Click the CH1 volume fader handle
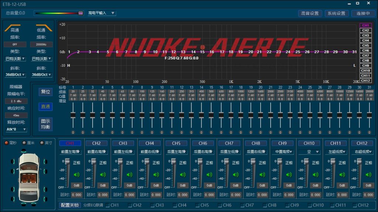 point(67,161)
